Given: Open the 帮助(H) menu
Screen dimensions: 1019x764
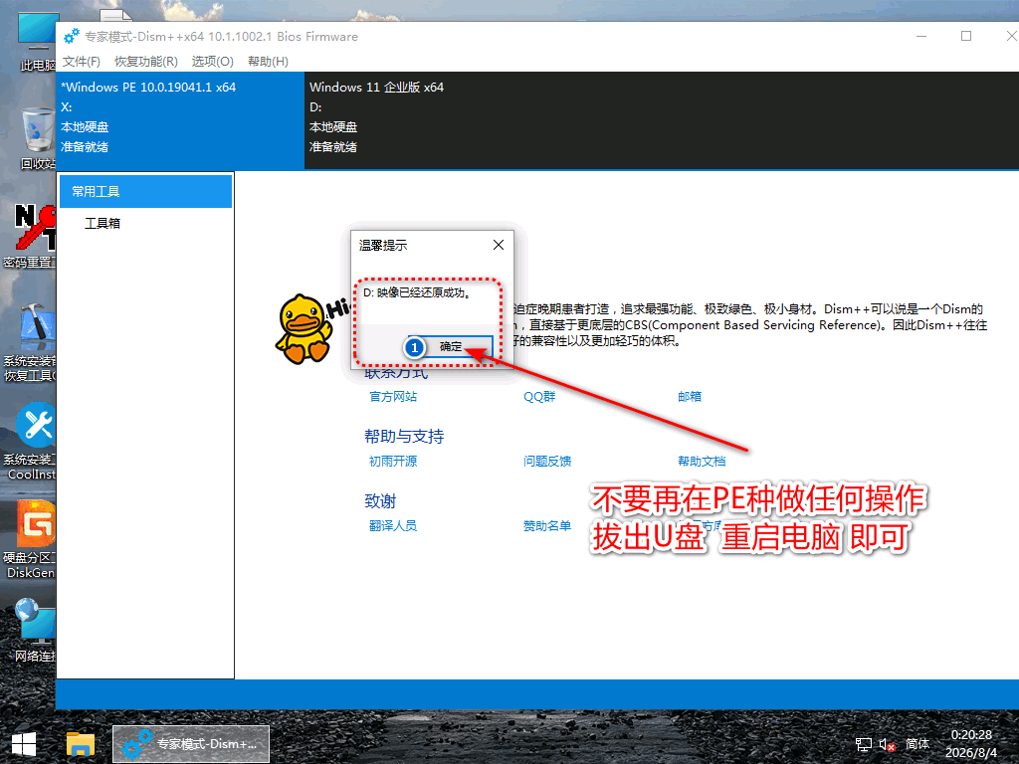Looking at the screenshot, I should tap(268, 61).
